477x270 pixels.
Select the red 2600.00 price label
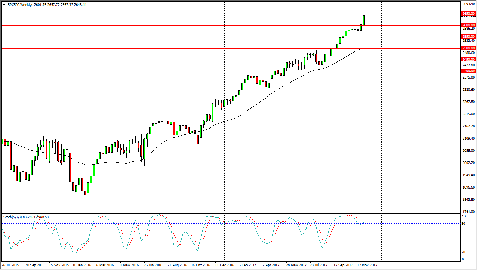point(468,25)
